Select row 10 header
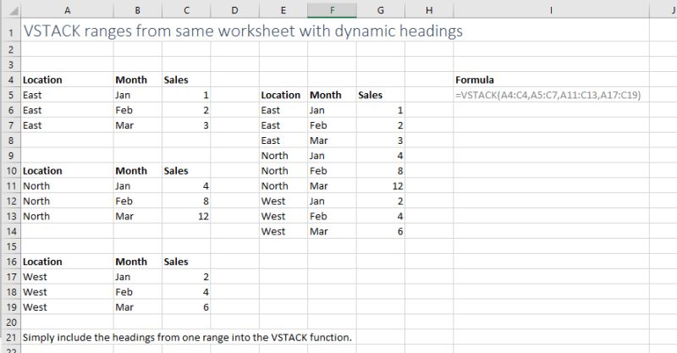Screen dimensions: 677x353 tap(11, 171)
